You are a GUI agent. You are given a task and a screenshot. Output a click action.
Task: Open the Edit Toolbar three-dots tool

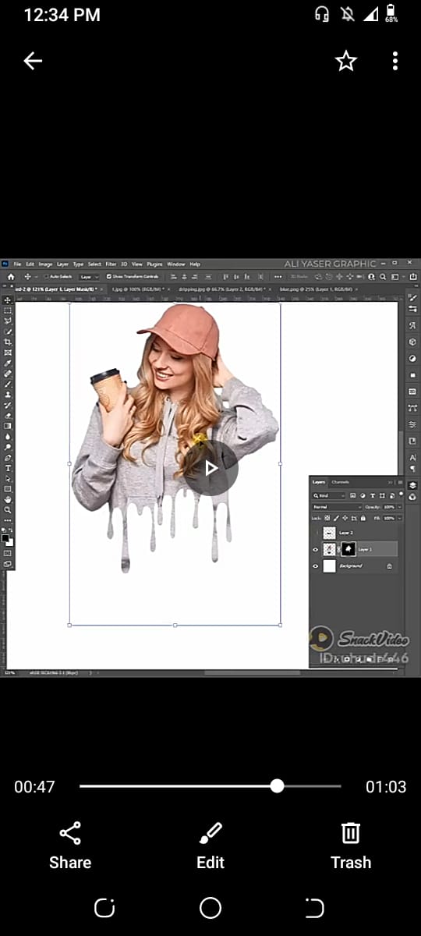[x=9, y=520]
